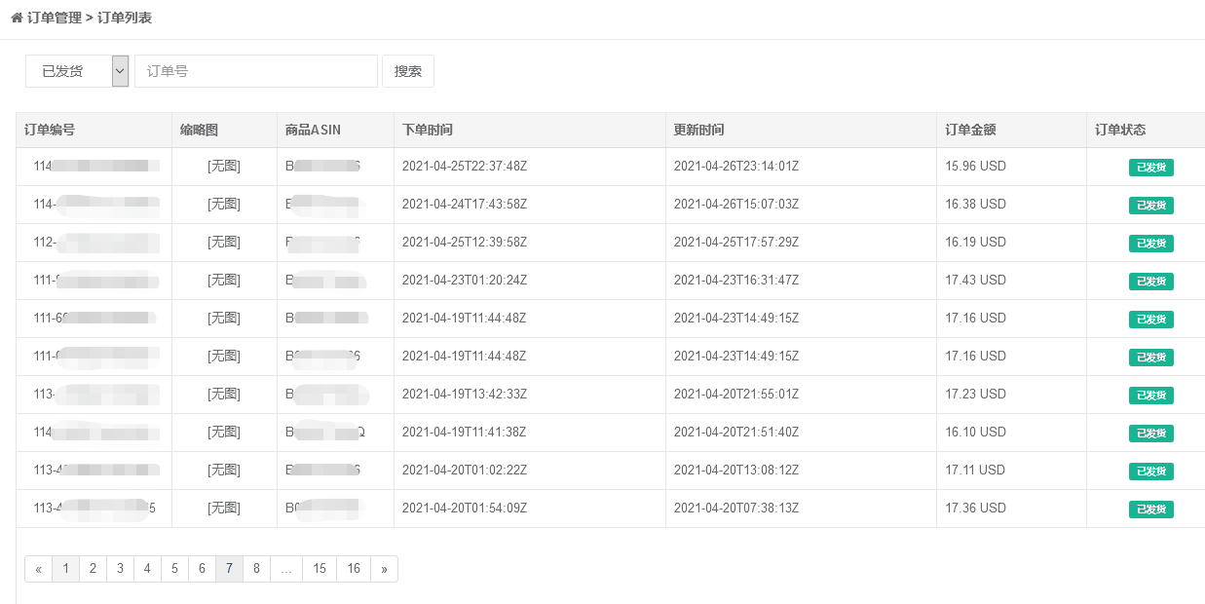Go to page 2 of orders
This screenshot has height=604, width=1205.
[x=93, y=568]
